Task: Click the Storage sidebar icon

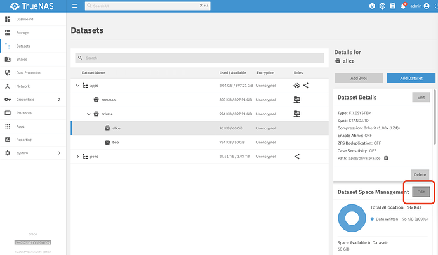Action: [x=8, y=32]
